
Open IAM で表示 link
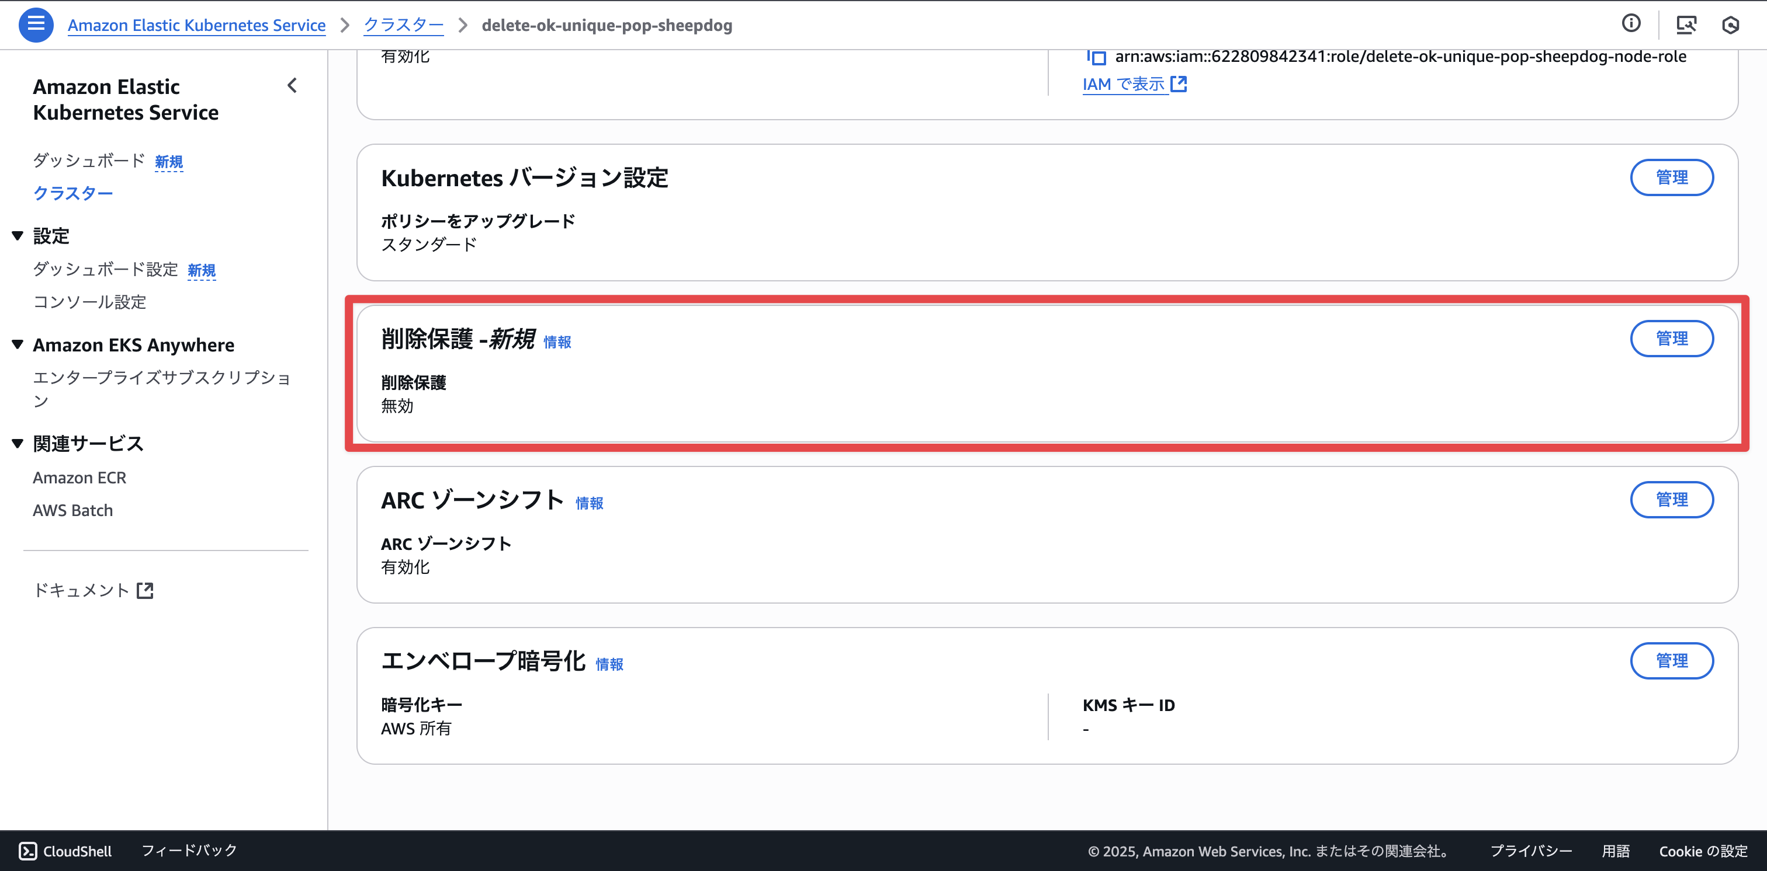click(1124, 83)
